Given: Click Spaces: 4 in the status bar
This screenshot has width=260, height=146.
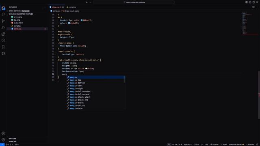Looking at the screenshot, I should [188, 144].
